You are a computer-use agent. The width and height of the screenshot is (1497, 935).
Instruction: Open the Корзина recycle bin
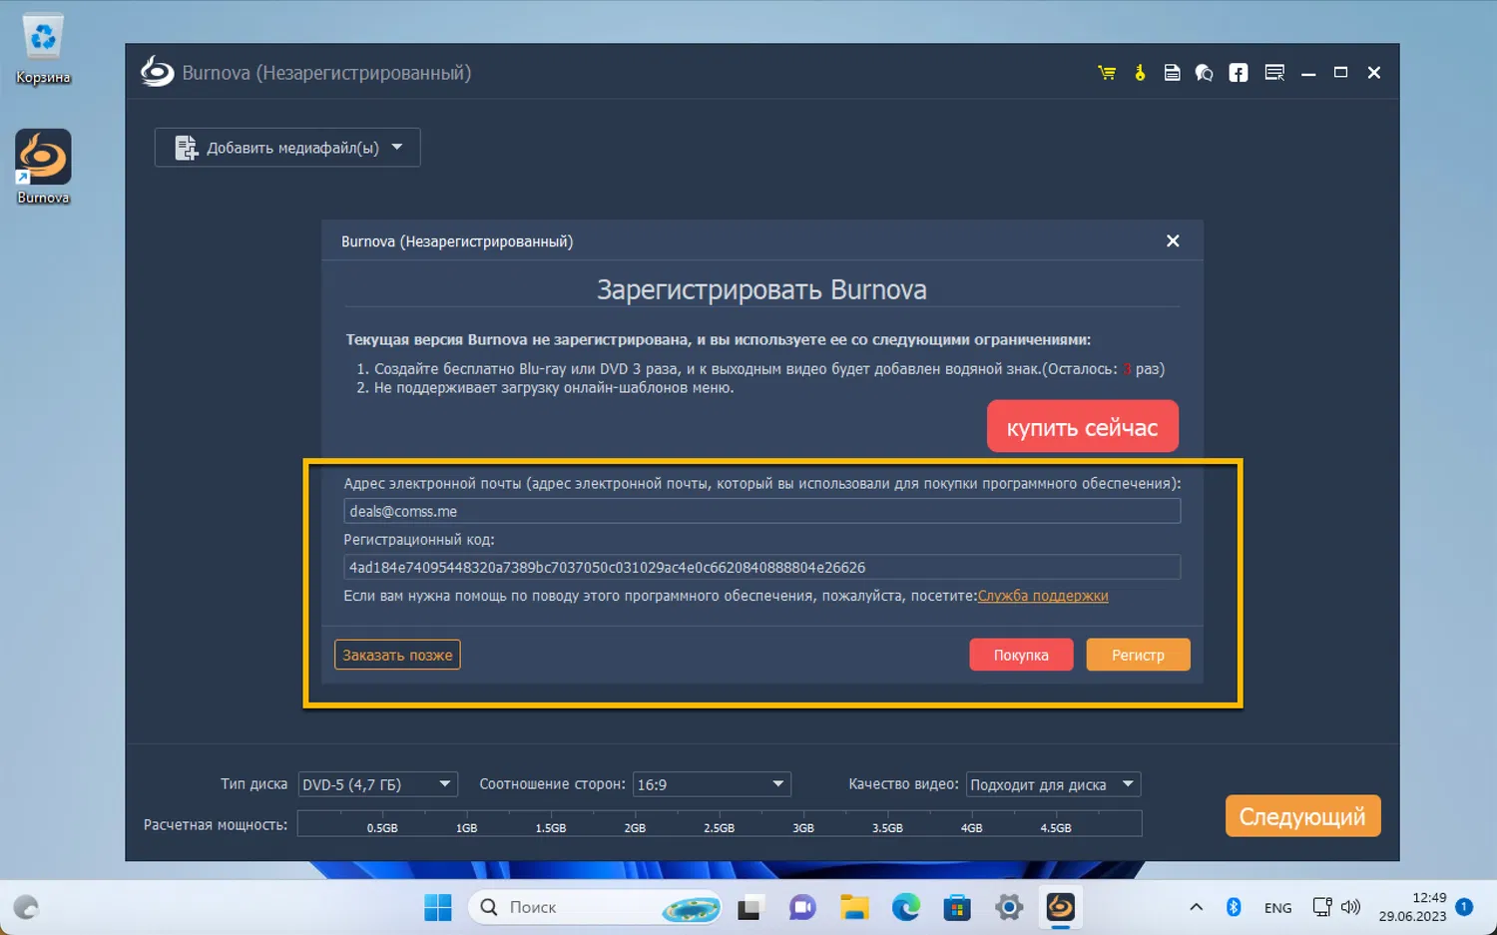[x=42, y=35]
